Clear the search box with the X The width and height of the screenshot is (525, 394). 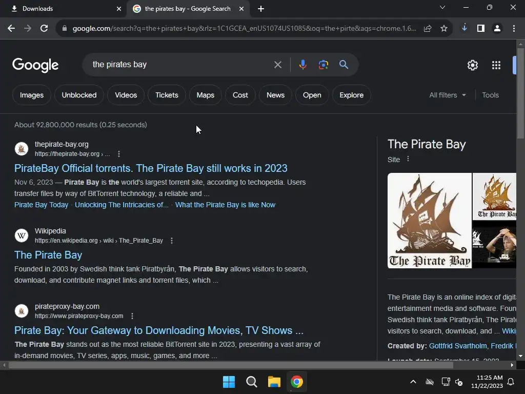click(277, 65)
